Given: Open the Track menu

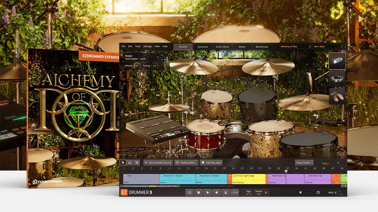Looking at the screenshot, I should 138,46.
